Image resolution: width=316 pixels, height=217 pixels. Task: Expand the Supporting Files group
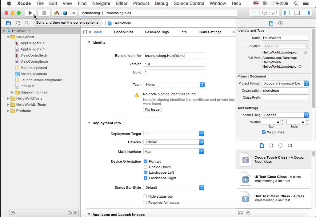13,92
